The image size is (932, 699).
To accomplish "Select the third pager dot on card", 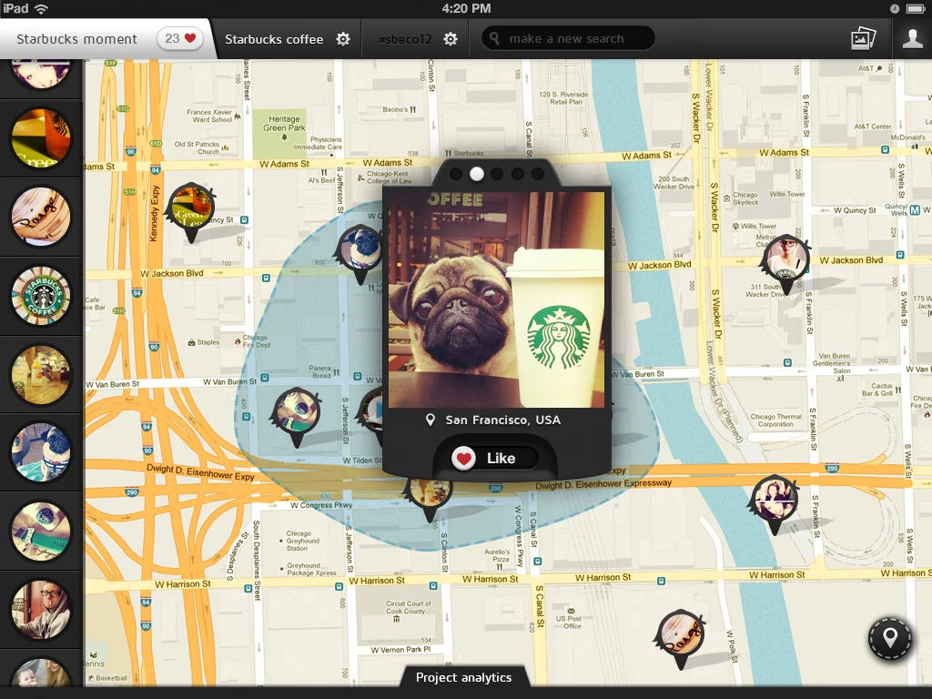I will 497,174.
